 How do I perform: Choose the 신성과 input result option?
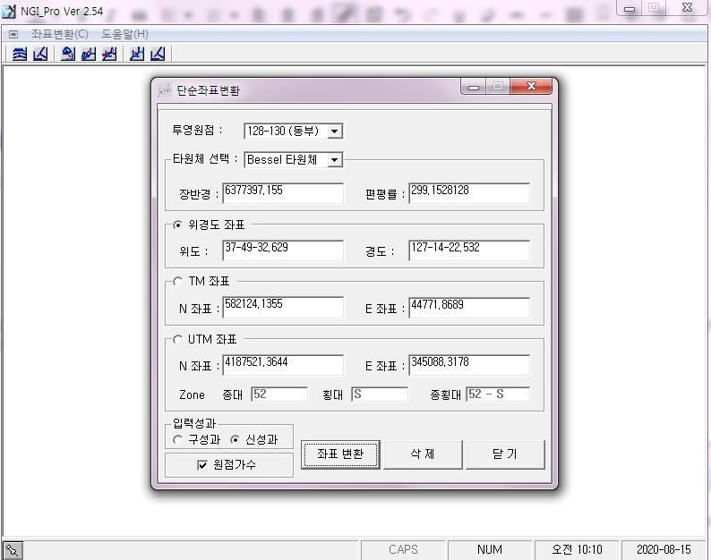(235, 439)
